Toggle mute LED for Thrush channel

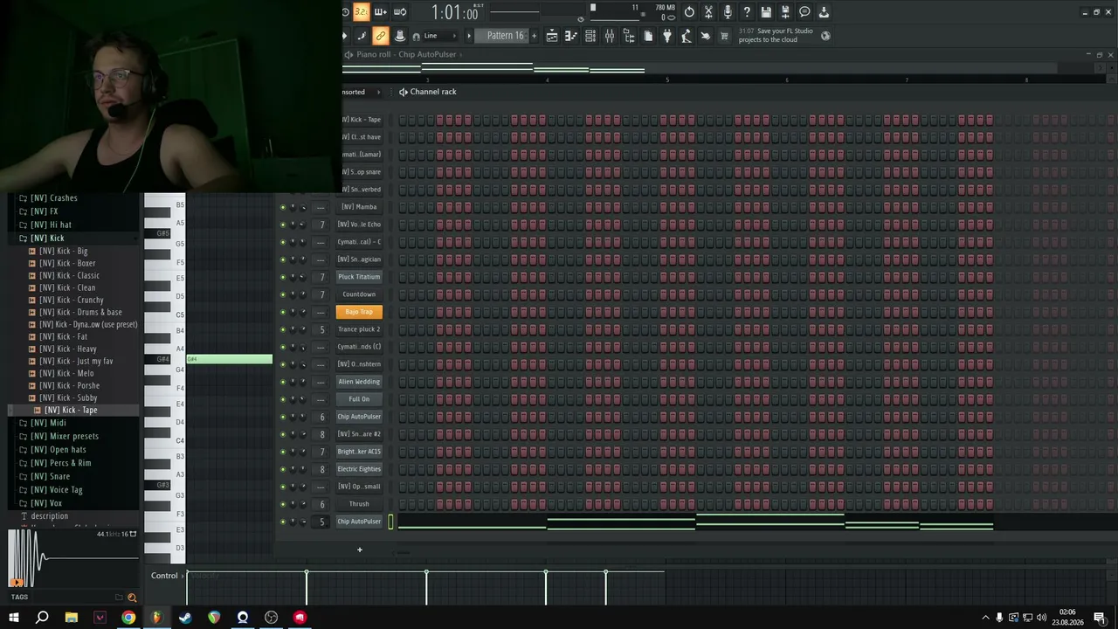pos(282,504)
